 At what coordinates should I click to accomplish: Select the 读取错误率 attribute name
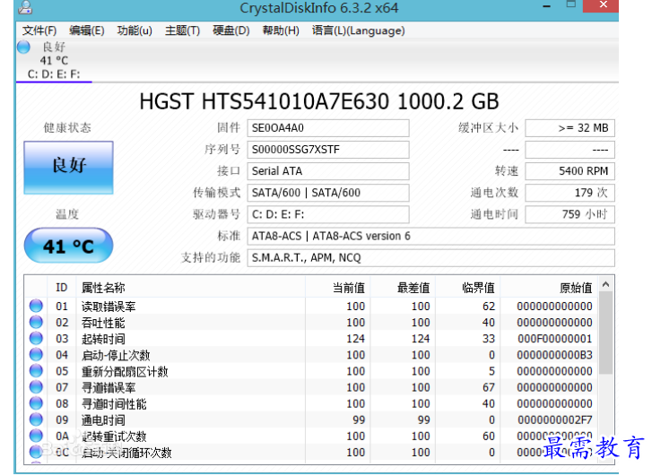point(109,307)
